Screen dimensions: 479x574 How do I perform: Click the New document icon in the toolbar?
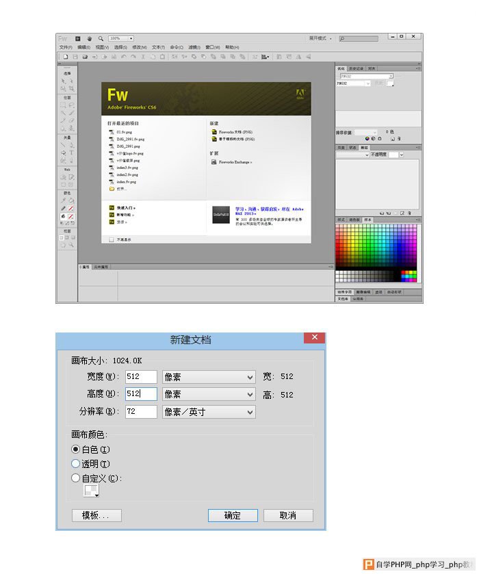(66, 57)
